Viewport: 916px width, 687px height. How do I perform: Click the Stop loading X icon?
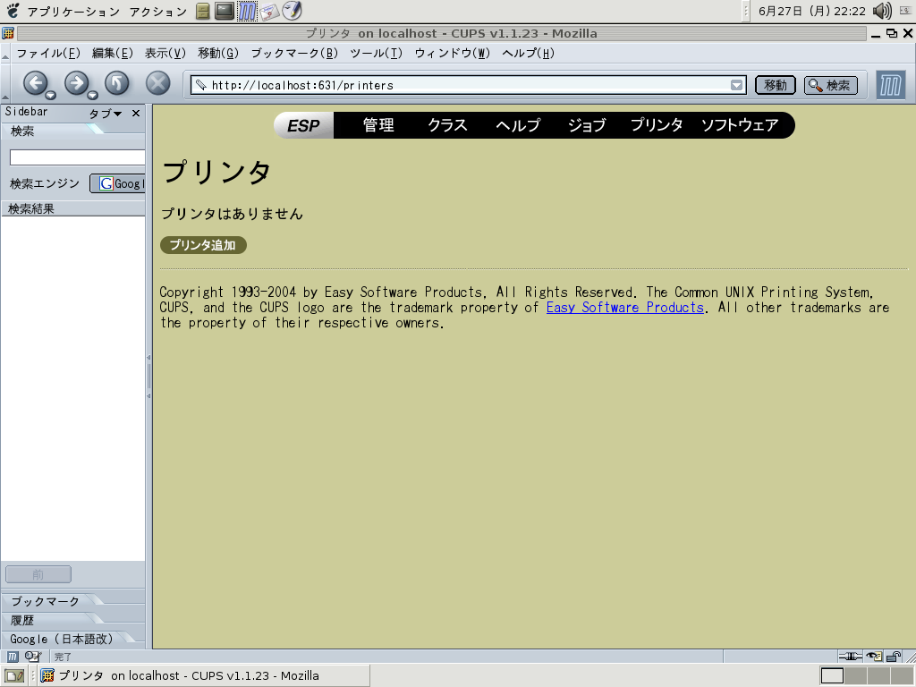coord(157,84)
